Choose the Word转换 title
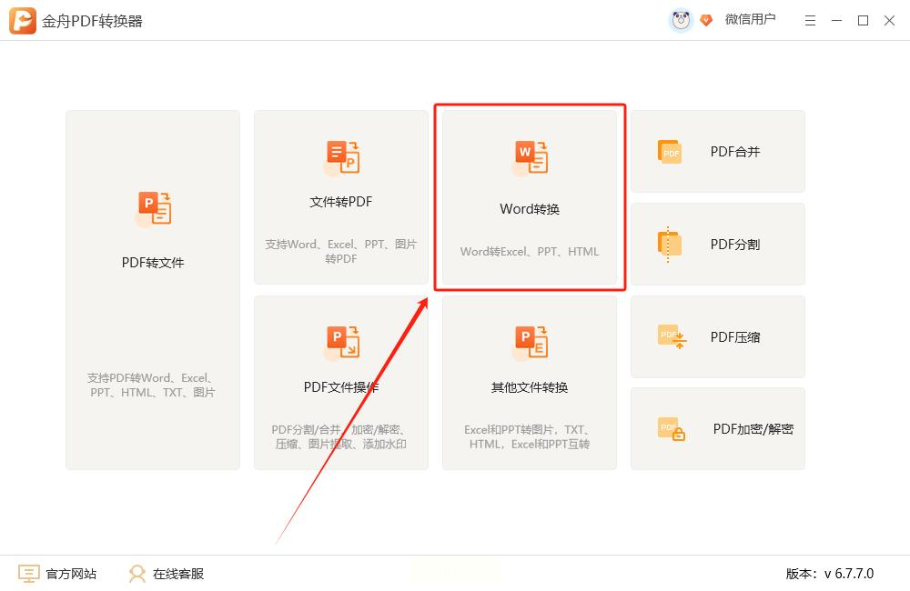 coord(530,209)
